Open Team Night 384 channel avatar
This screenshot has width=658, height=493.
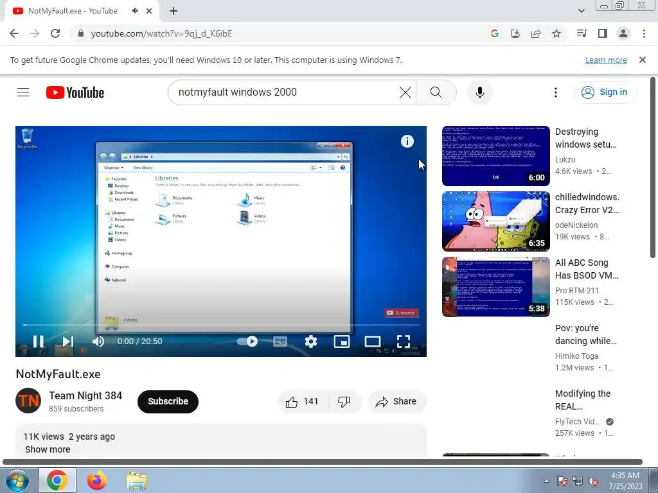pyautogui.click(x=28, y=401)
